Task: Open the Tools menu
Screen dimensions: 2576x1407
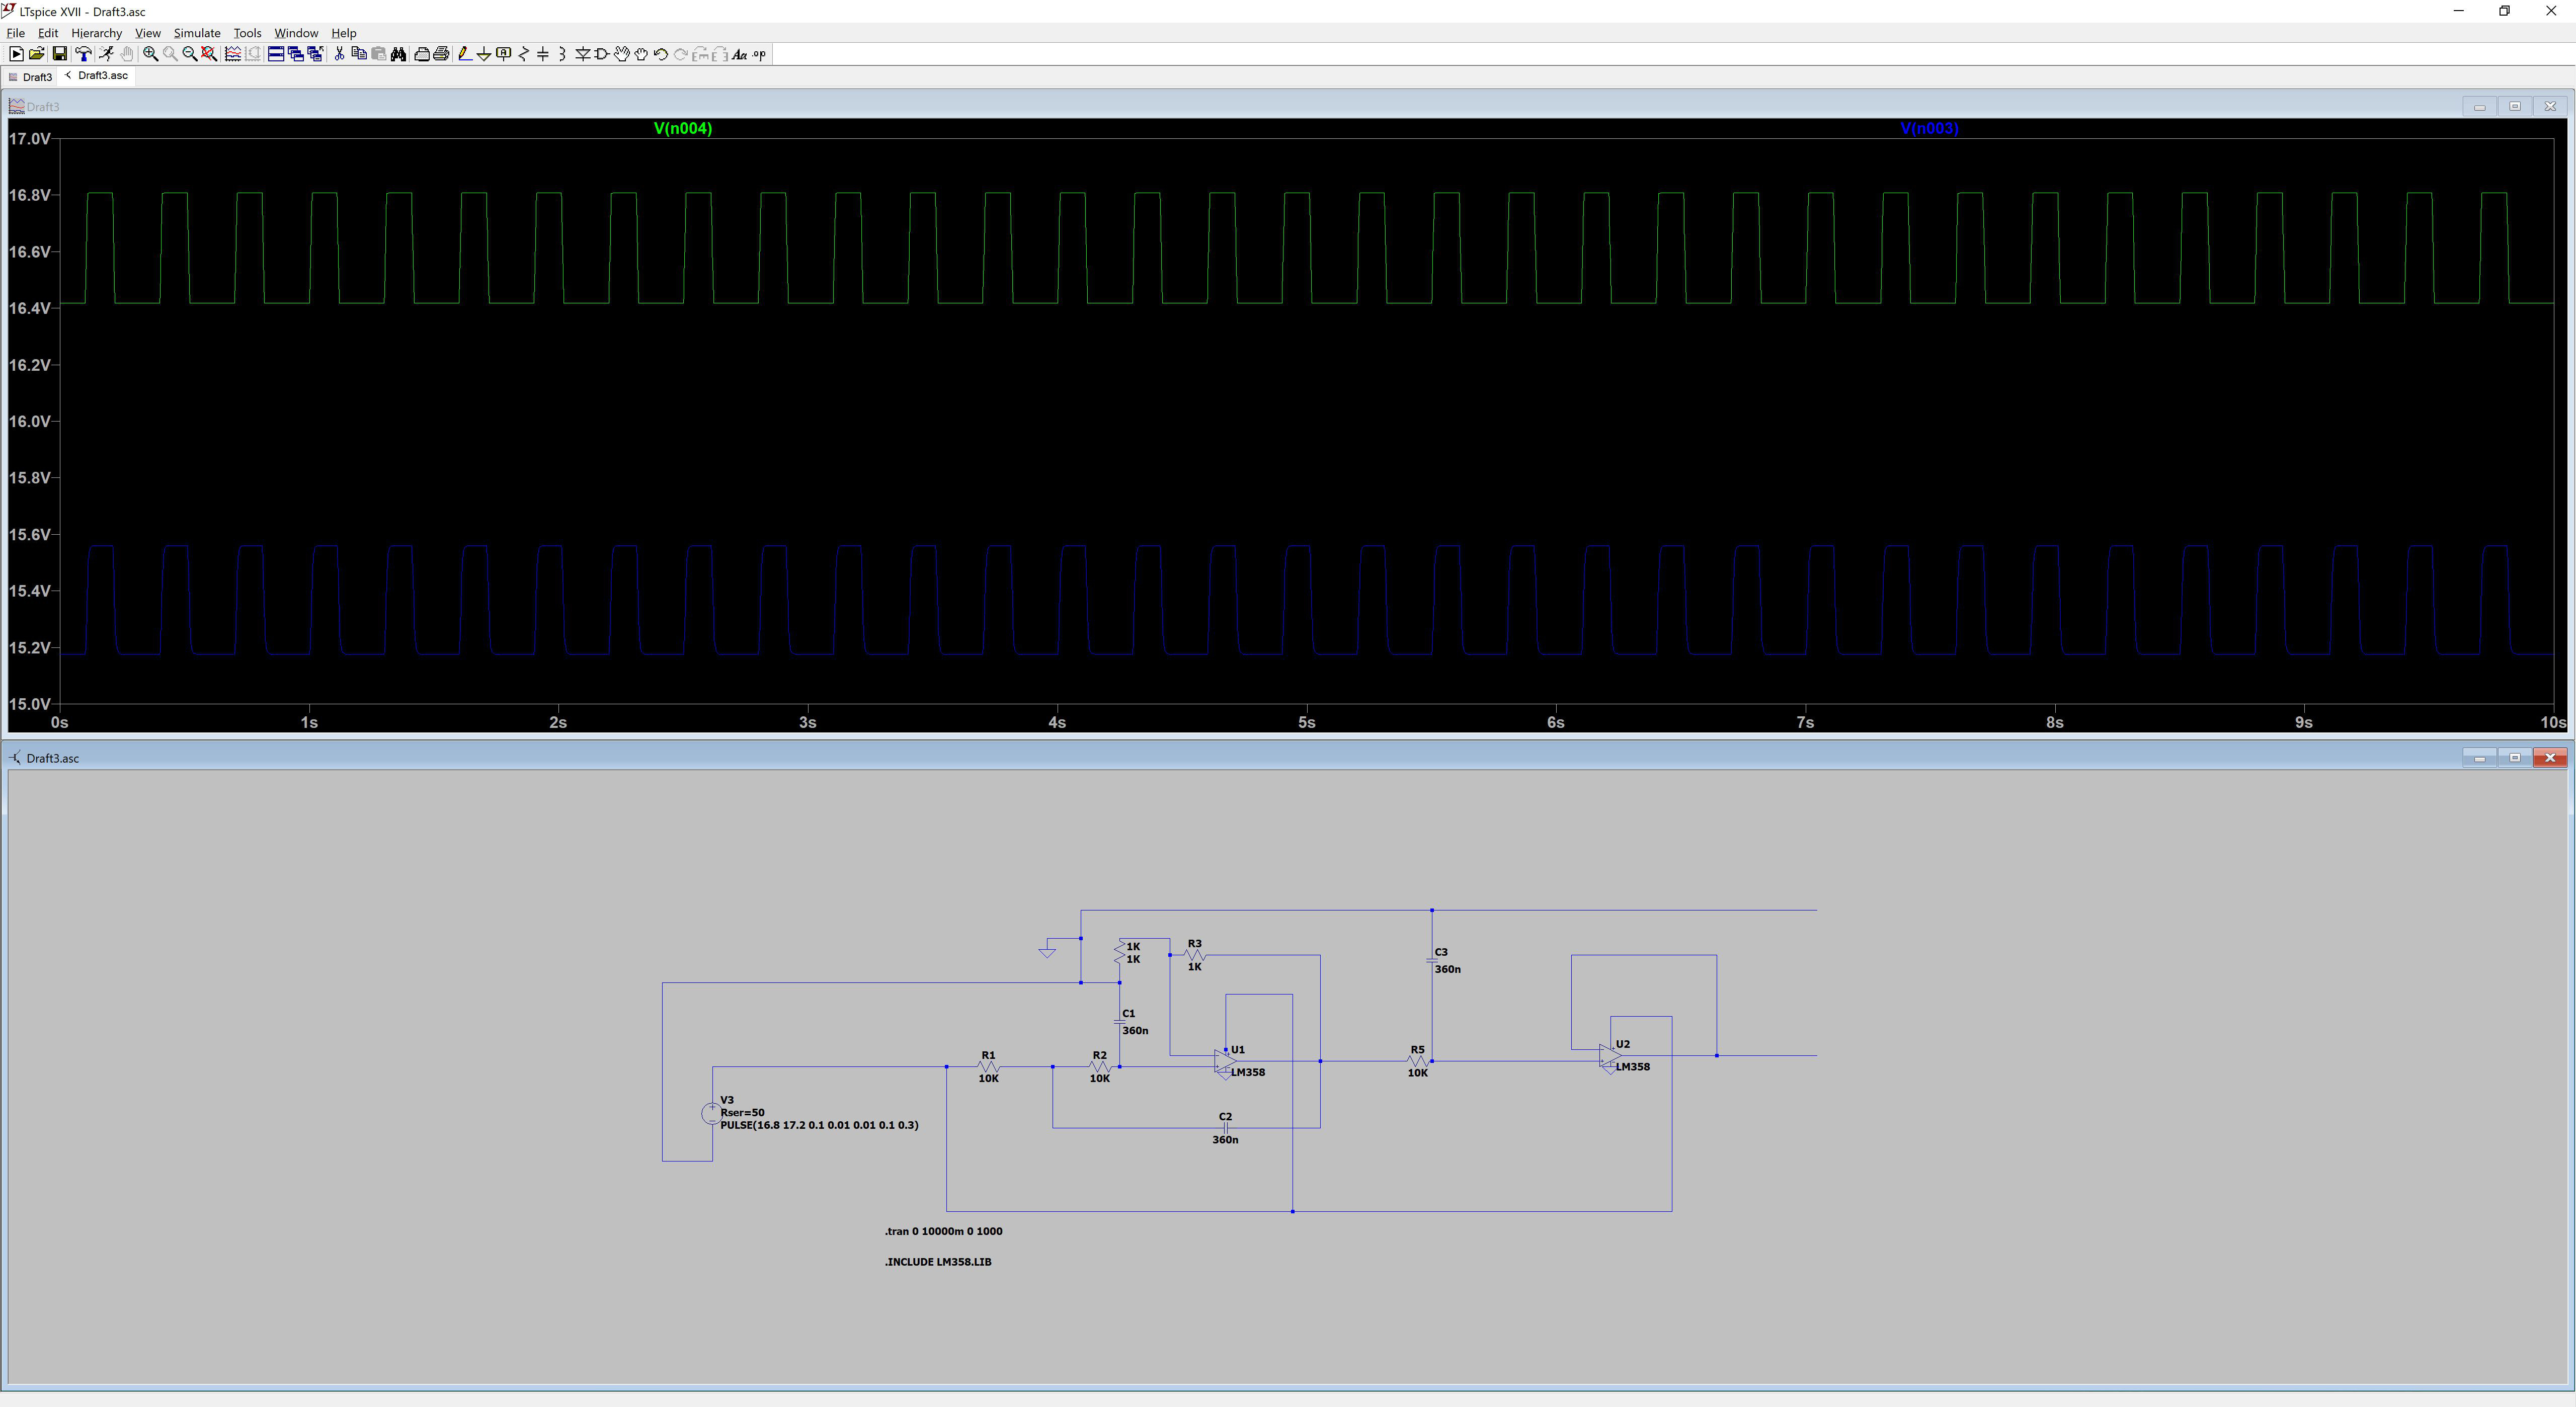Action: [x=247, y=33]
